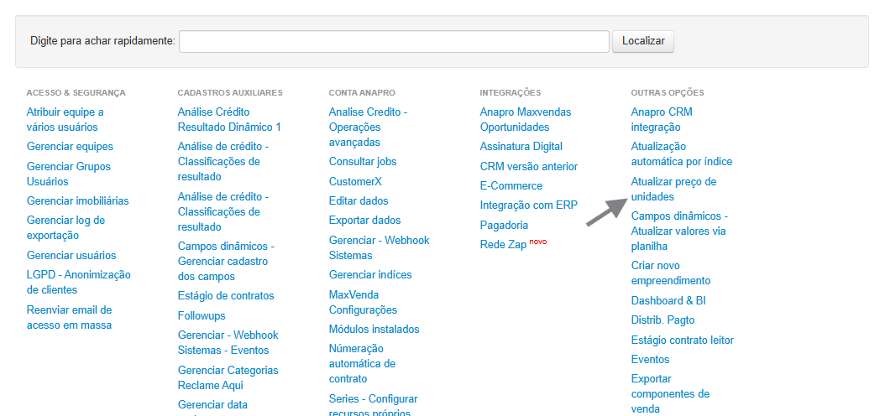
Task: Select Atualizar preço de unidades
Action: 673,189
